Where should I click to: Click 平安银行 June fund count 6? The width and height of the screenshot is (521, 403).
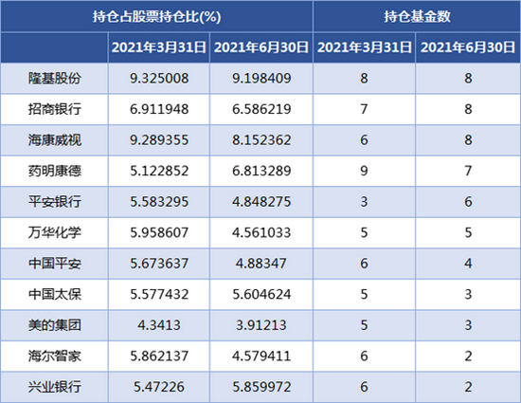(x=468, y=202)
